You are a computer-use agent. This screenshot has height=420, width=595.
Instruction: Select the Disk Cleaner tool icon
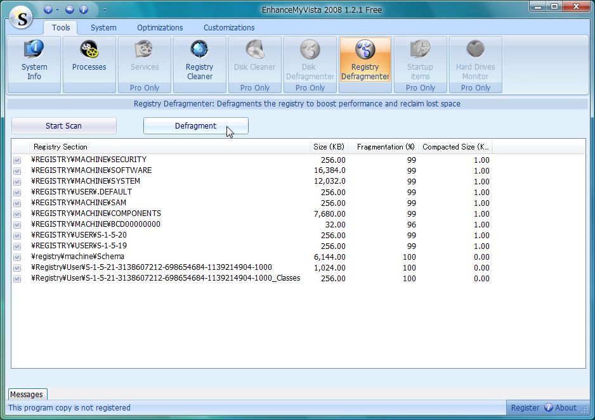254,50
